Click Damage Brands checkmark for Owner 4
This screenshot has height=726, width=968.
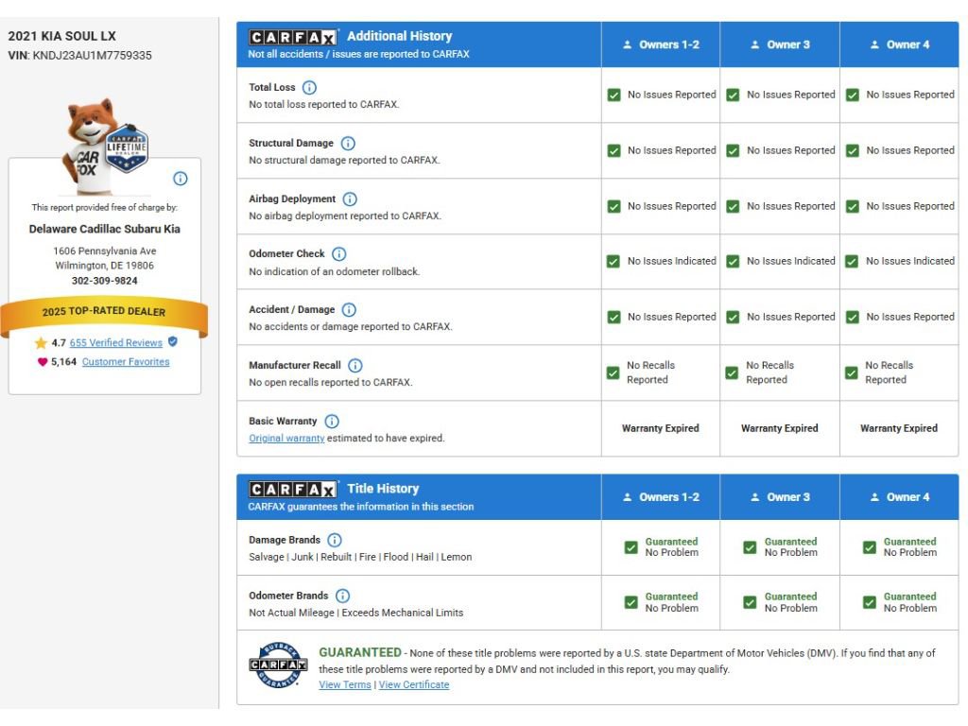click(x=870, y=547)
